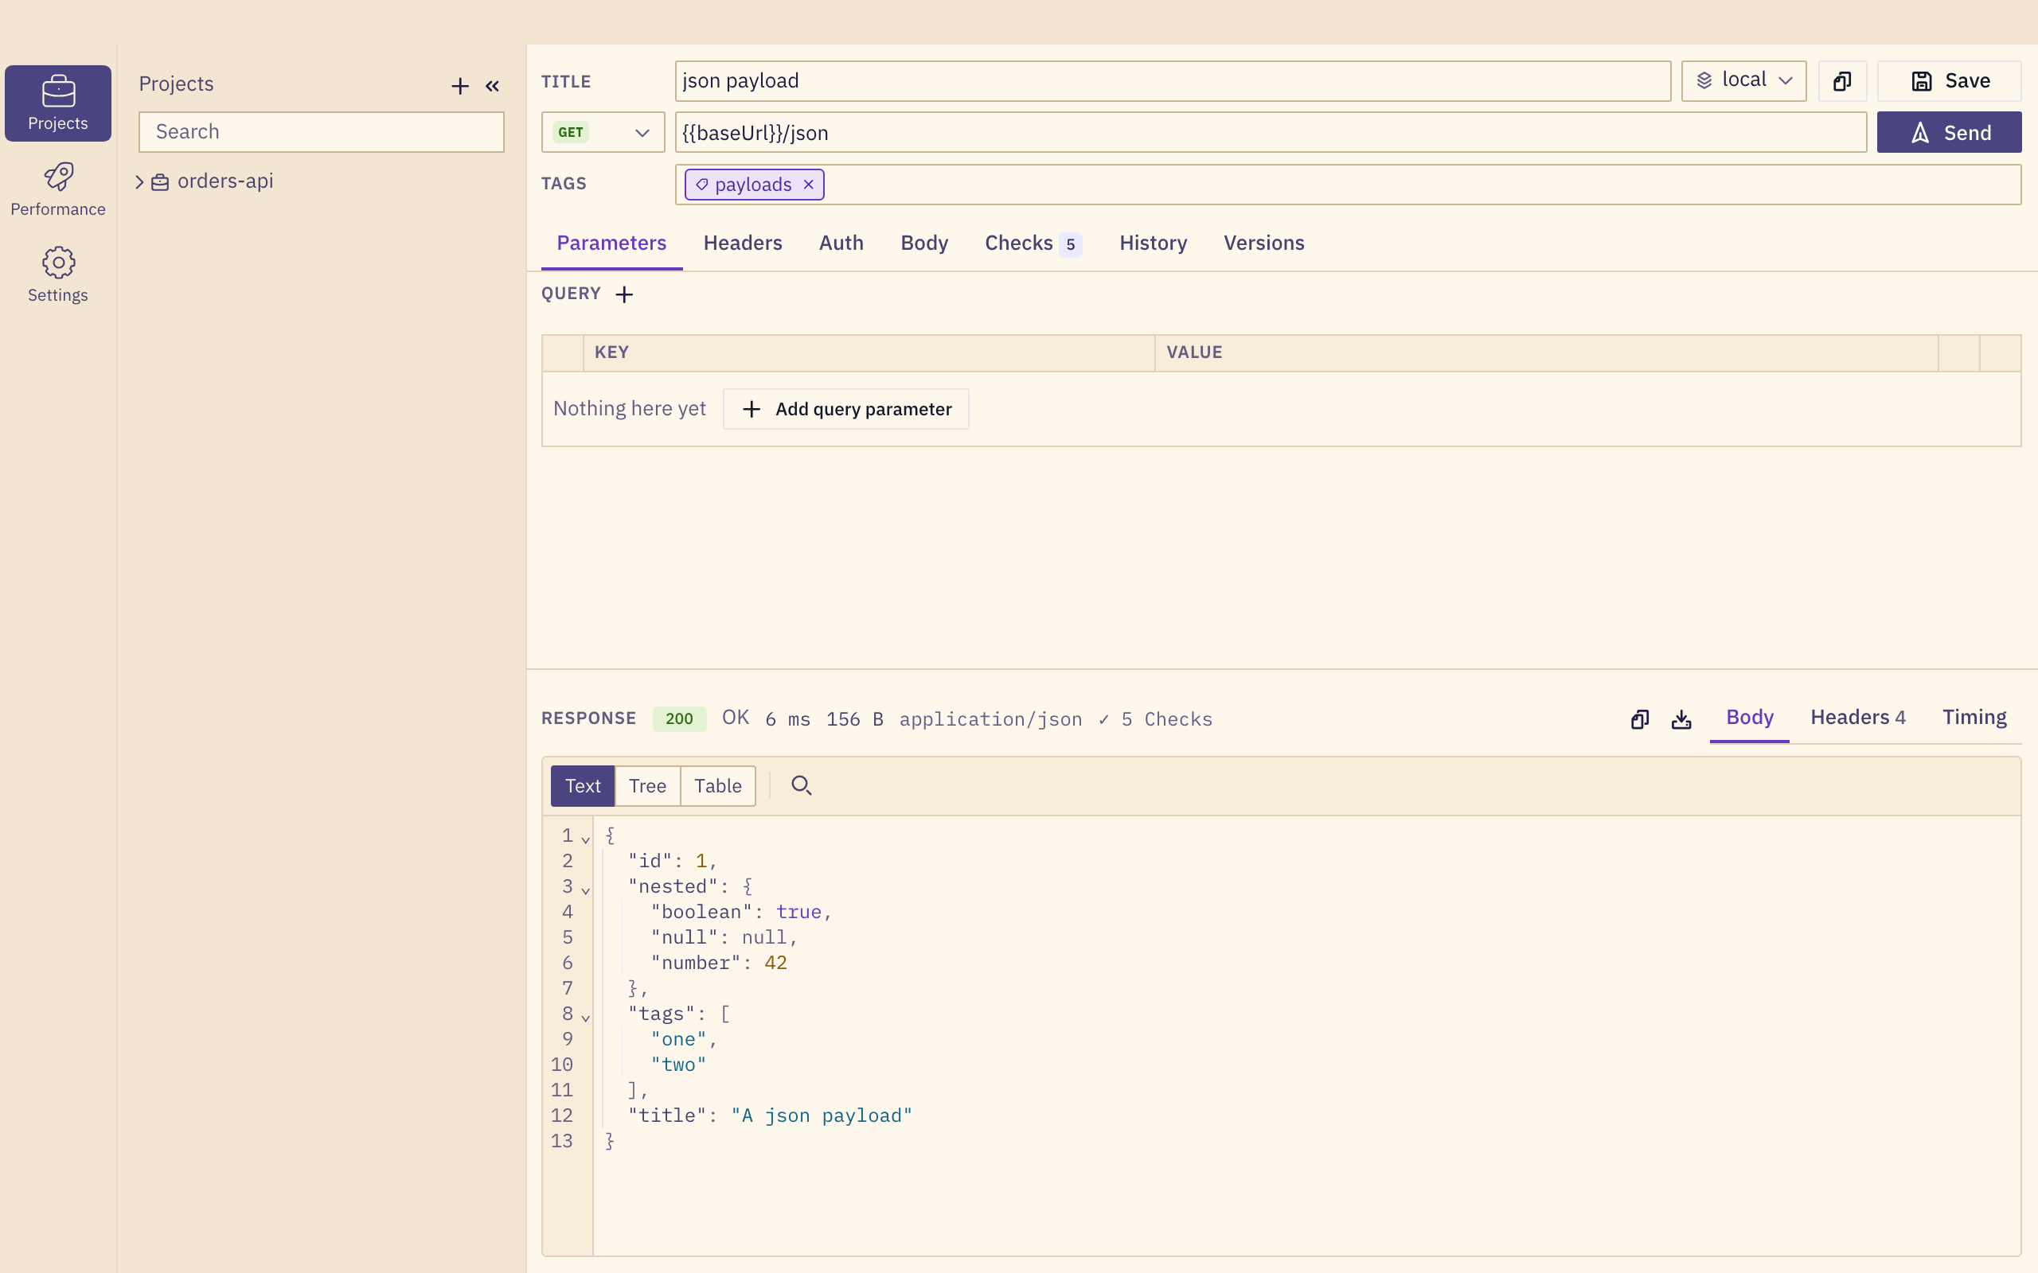The height and width of the screenshot is (1273, 2038).
Task: Click the orders-api briefcase icon
Action: pos(160,182)
